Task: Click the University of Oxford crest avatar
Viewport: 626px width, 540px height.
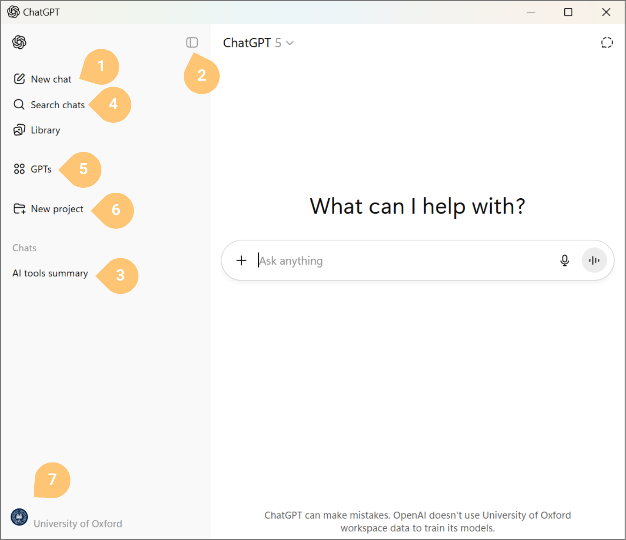Action: pyautogui.click(x=19, y=517)
